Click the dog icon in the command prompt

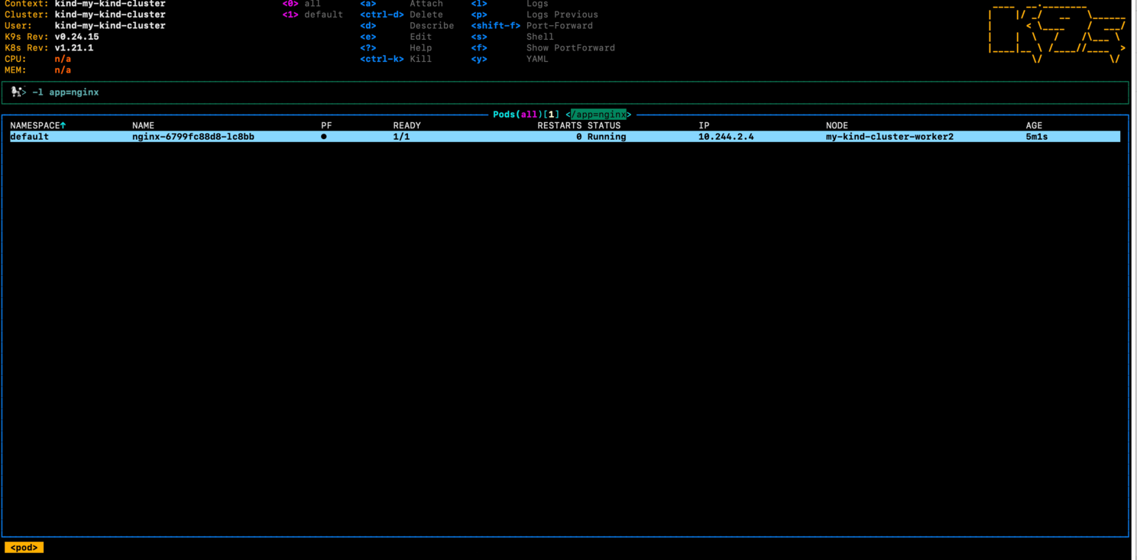(x=17, y=92)
